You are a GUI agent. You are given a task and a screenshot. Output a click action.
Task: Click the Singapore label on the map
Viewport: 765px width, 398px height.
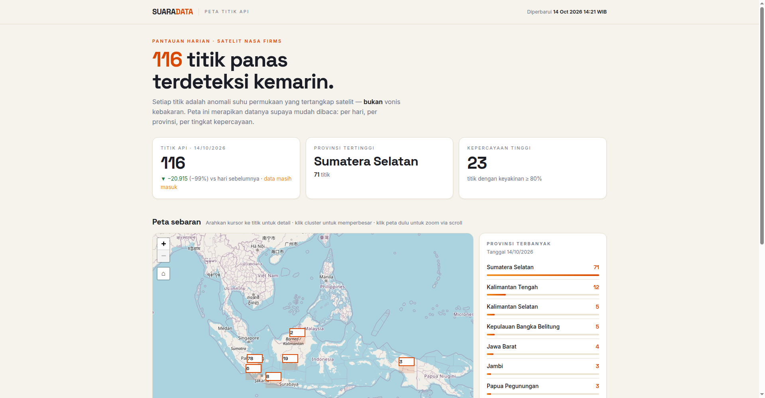248,338
